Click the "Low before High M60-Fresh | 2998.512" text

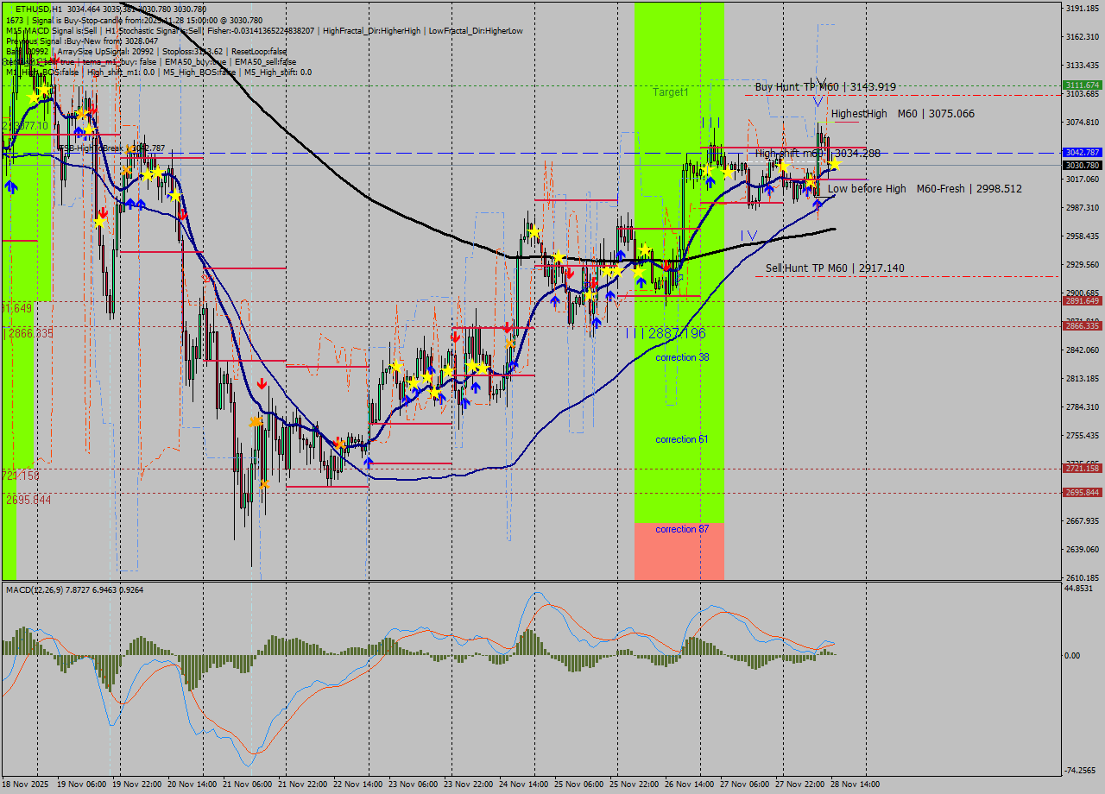click(x=924, y=188)
